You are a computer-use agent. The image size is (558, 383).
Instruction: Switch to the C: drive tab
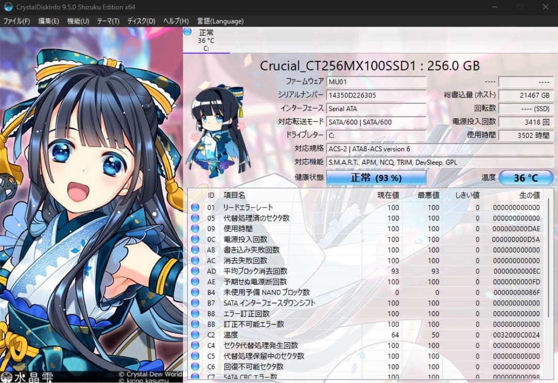(207, 39)
